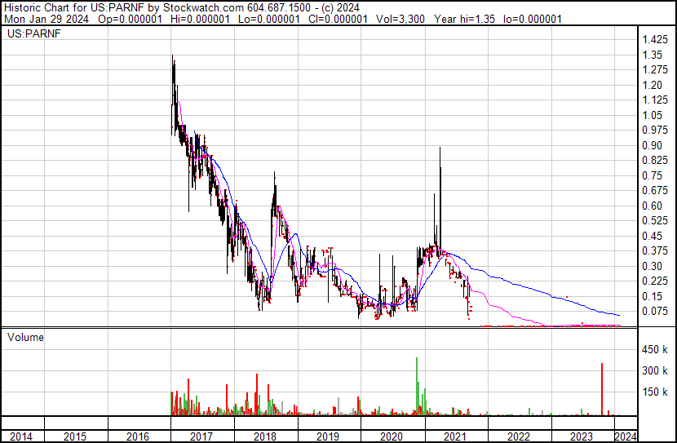Click the 1.425 price axis label

pos(655,40)
